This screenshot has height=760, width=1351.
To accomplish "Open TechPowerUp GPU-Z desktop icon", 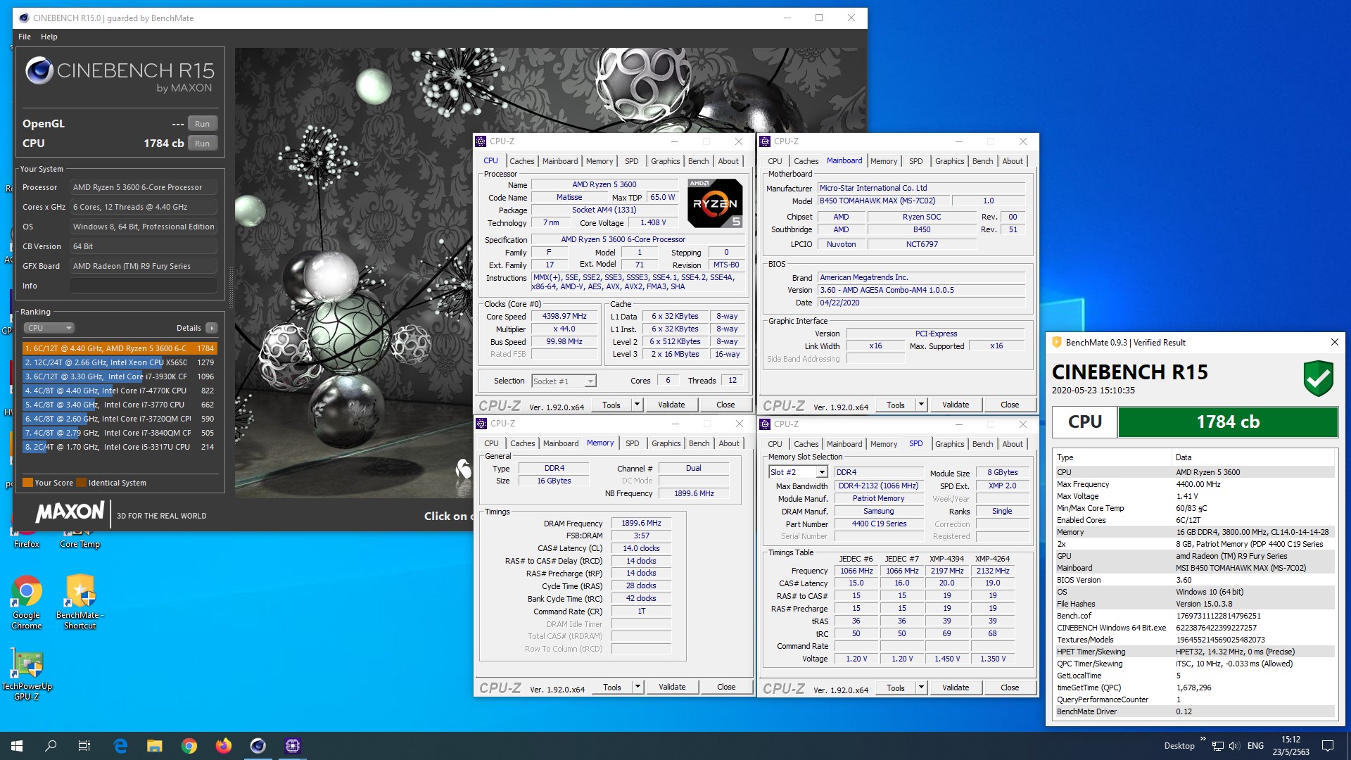I will (x=27, y=674).
